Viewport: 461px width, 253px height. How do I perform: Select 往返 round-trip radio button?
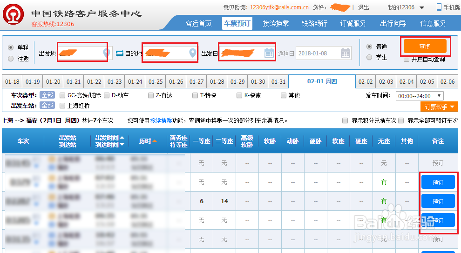11,59
